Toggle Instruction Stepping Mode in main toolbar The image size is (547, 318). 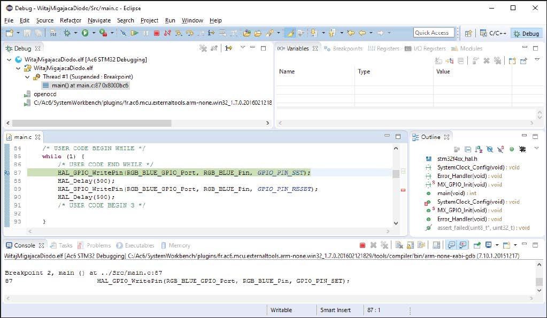(x=211, y=33)
